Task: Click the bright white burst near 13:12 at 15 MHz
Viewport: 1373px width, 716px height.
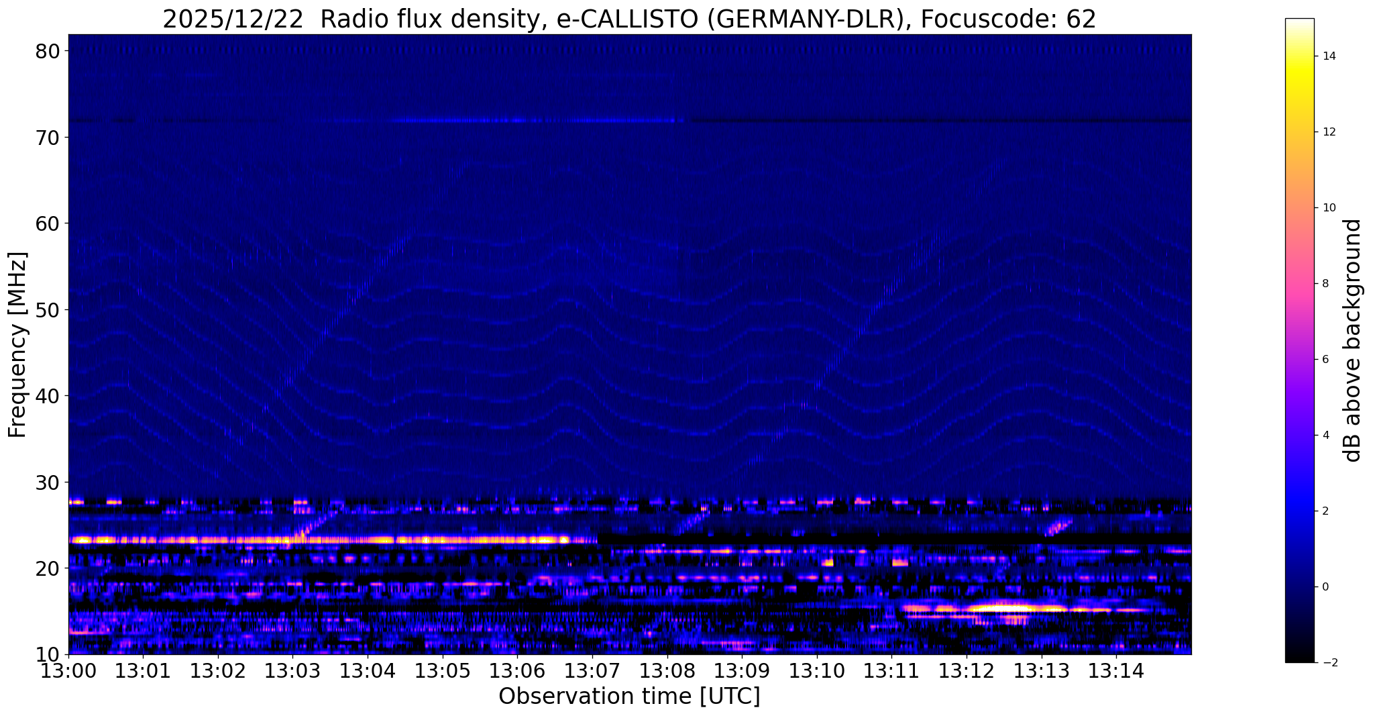Action: (1003, 609)
